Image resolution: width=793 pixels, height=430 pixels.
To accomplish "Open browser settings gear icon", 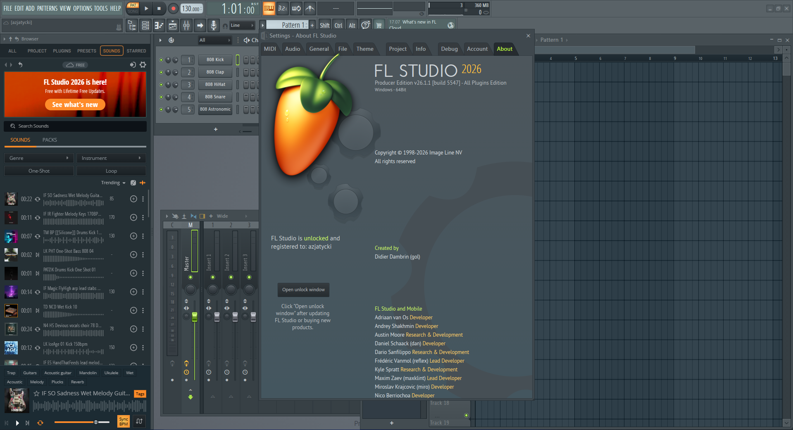I will pyautogui.click(x=143, y=65).
